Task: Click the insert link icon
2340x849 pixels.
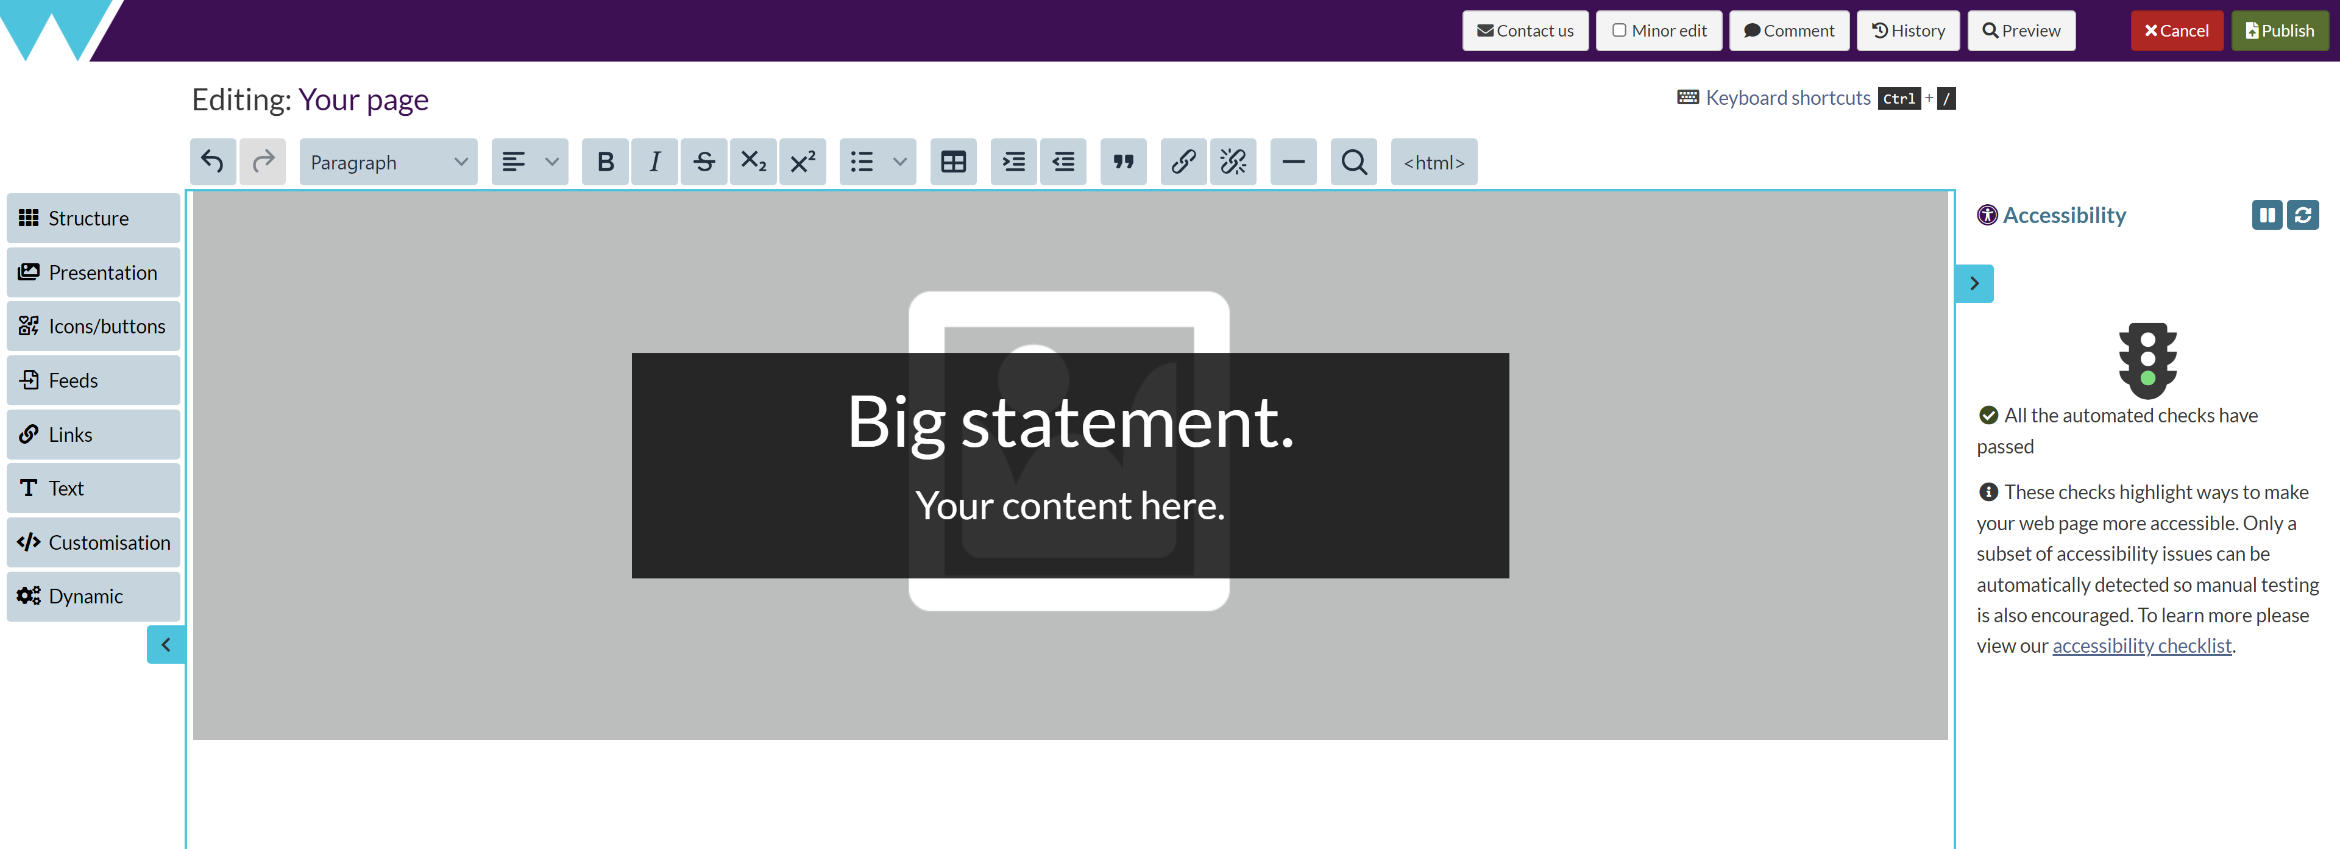Action: [x=1183, y=162]
